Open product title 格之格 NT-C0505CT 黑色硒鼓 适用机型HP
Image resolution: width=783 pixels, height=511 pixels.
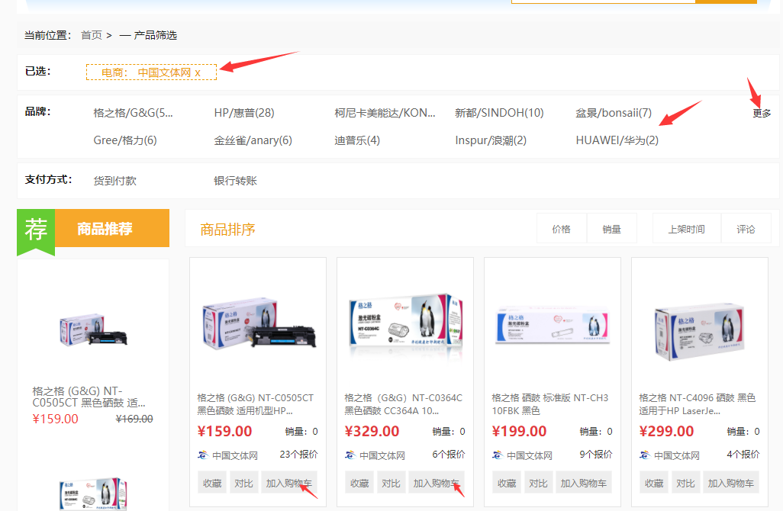click(x=255, y=404)
